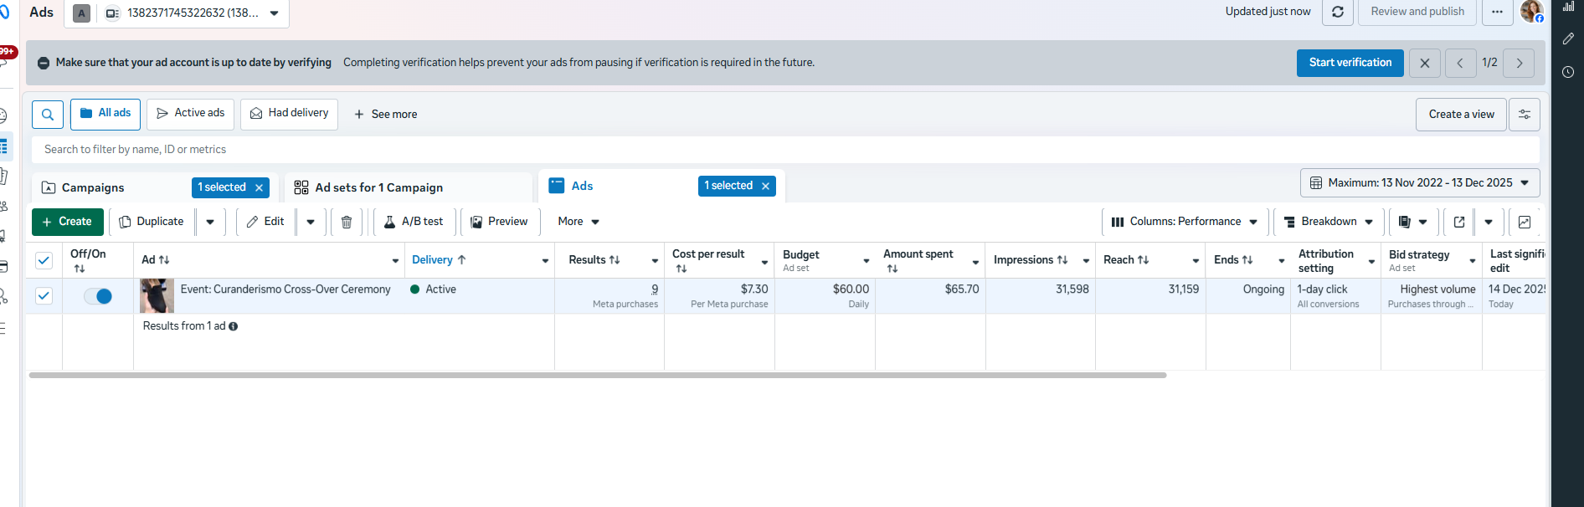Viewport: 1584px width, 507px height.
Task: Click the export share icon
Action: [x=1459, y=222]
